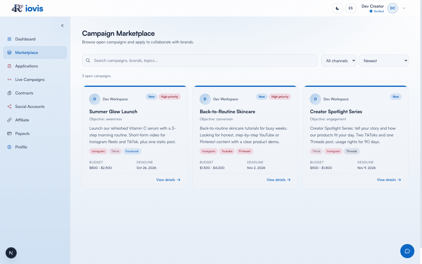The image size is (422, 264).
Task: Click the Threads tag on Creator Spotlight Series
Action: (352, 151)
